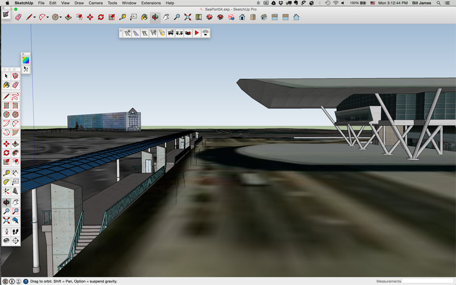Toggle the wireless signal icon in floating toolbar
This screenshot has height=285, width=456.
pyautogui.click(x=205, y=33)
